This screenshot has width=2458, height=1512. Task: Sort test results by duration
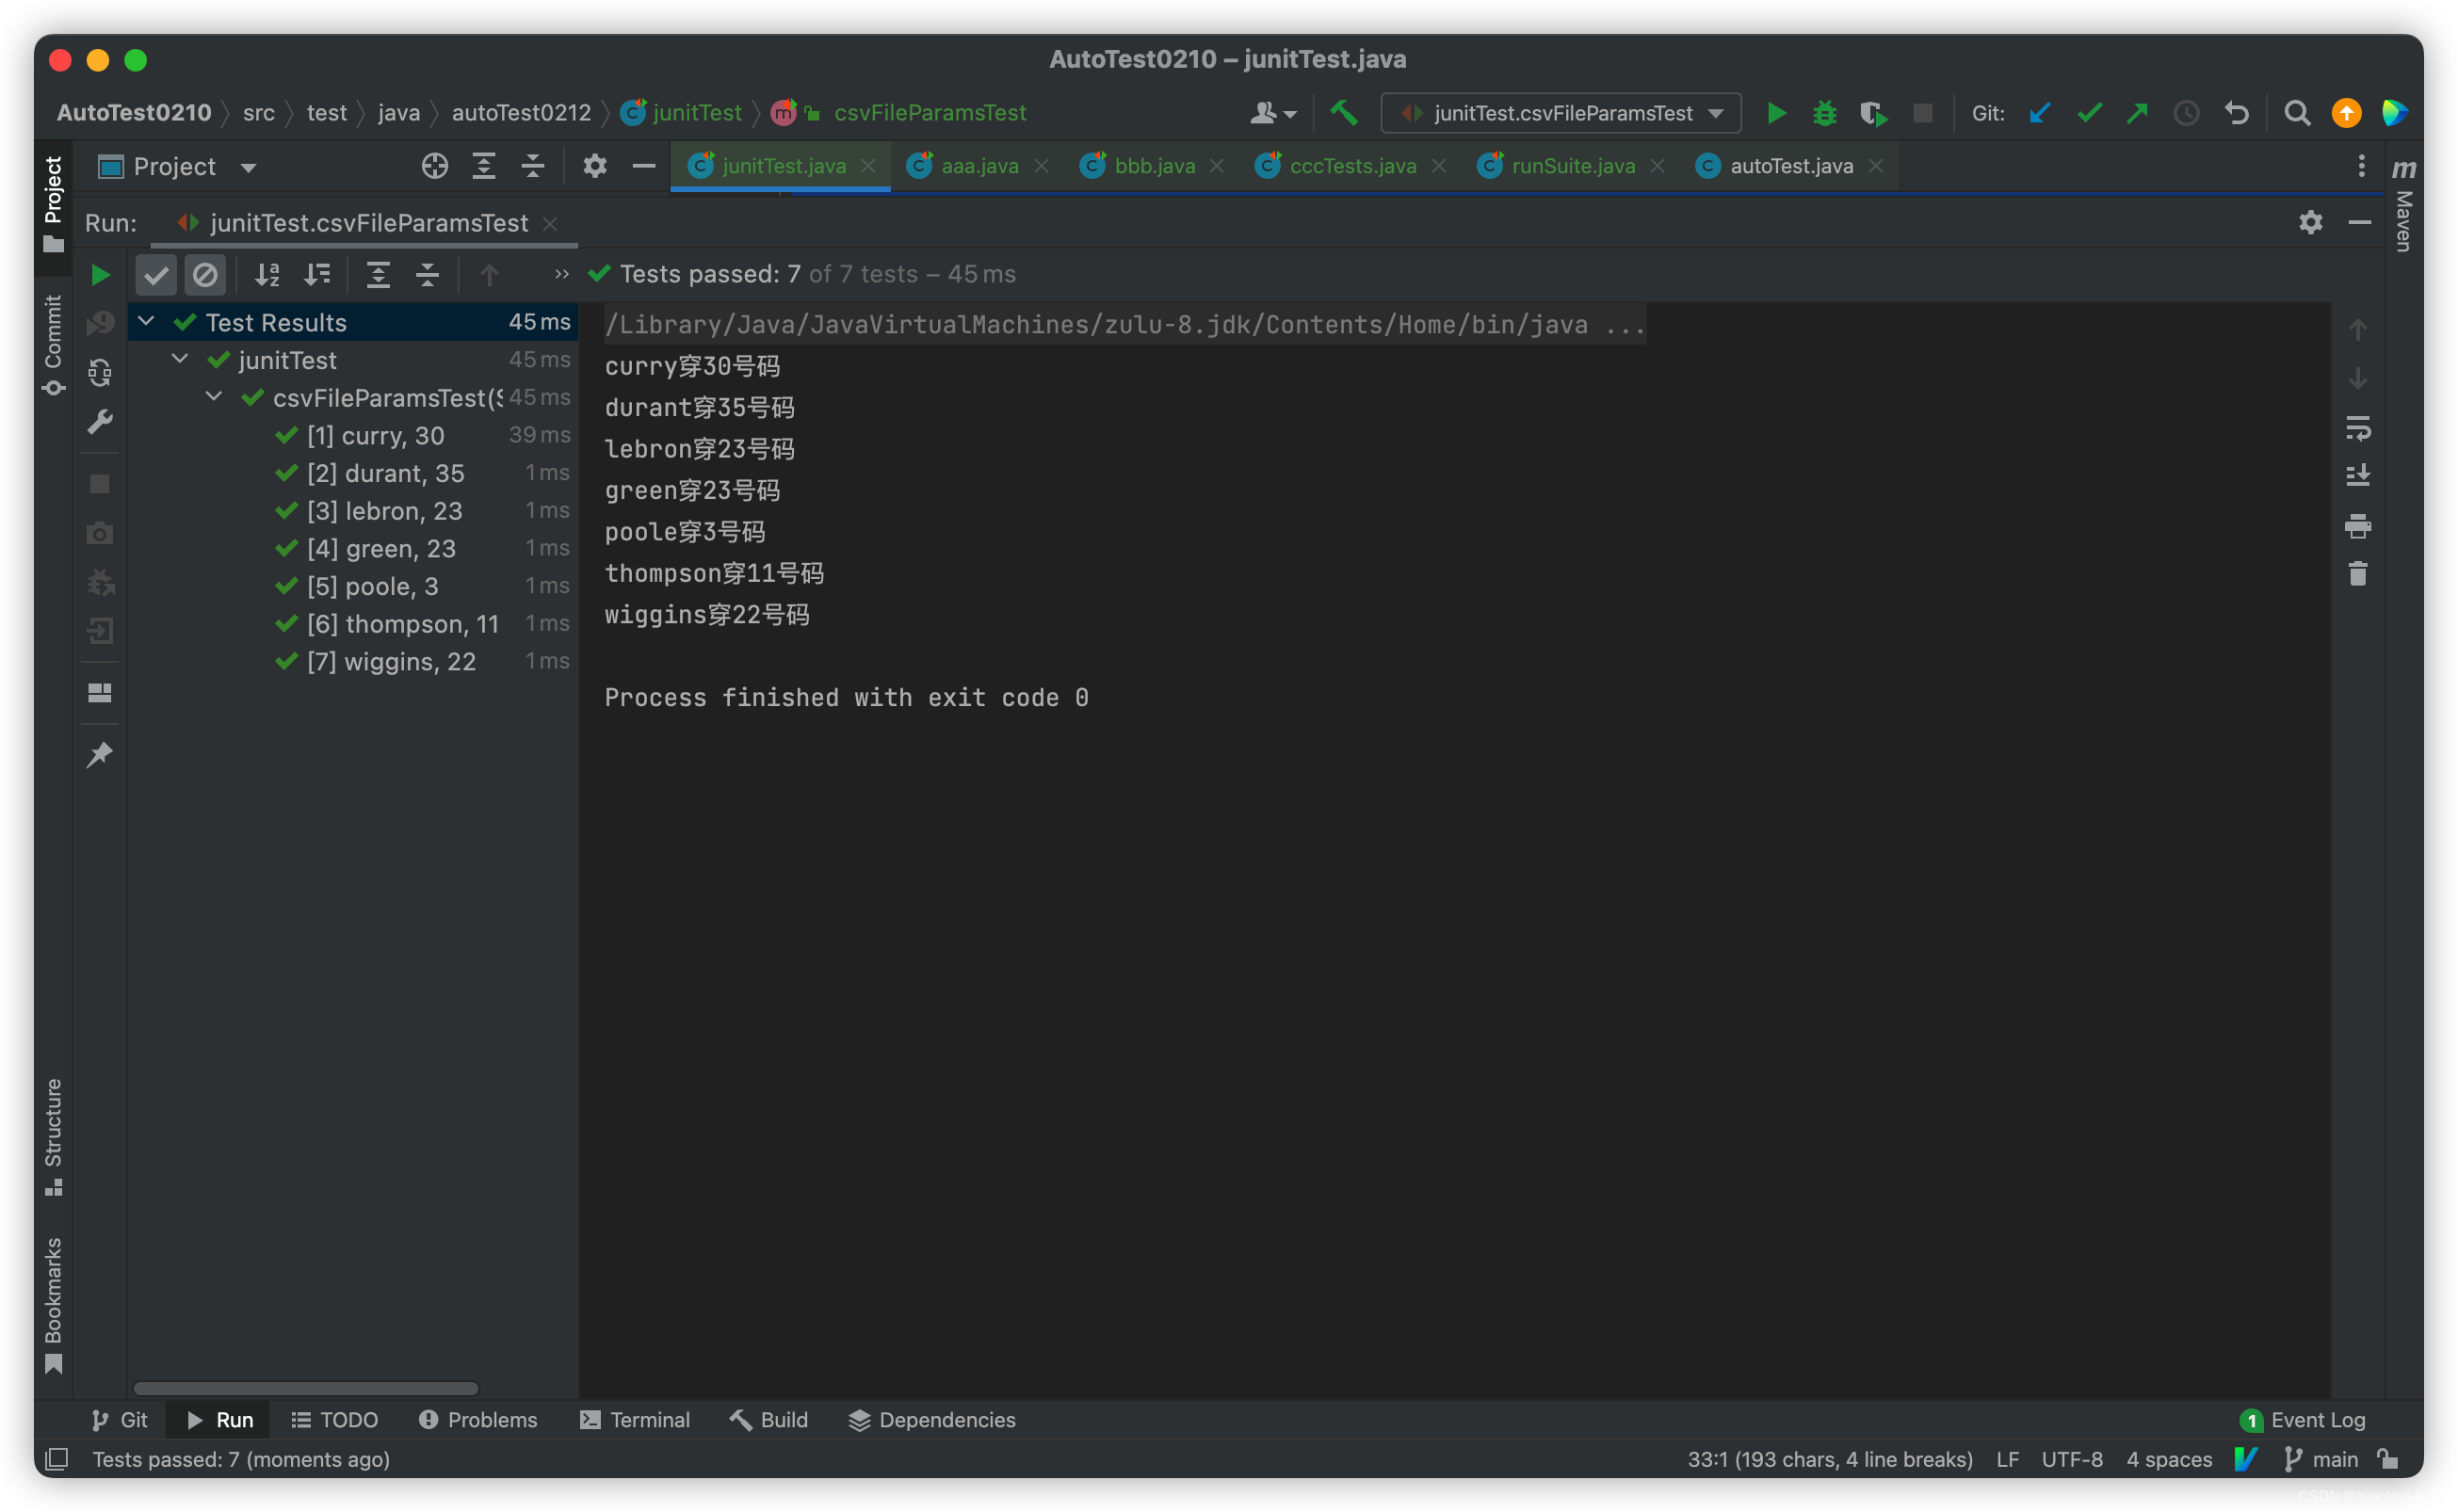click(x=317, y=274)
